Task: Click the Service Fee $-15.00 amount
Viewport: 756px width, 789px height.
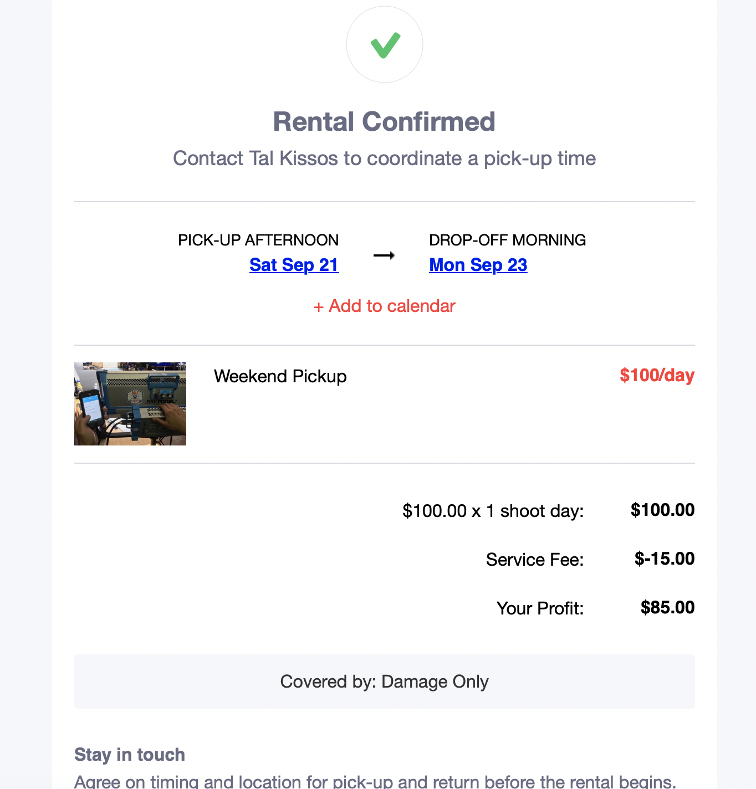Action: point(664,559)
